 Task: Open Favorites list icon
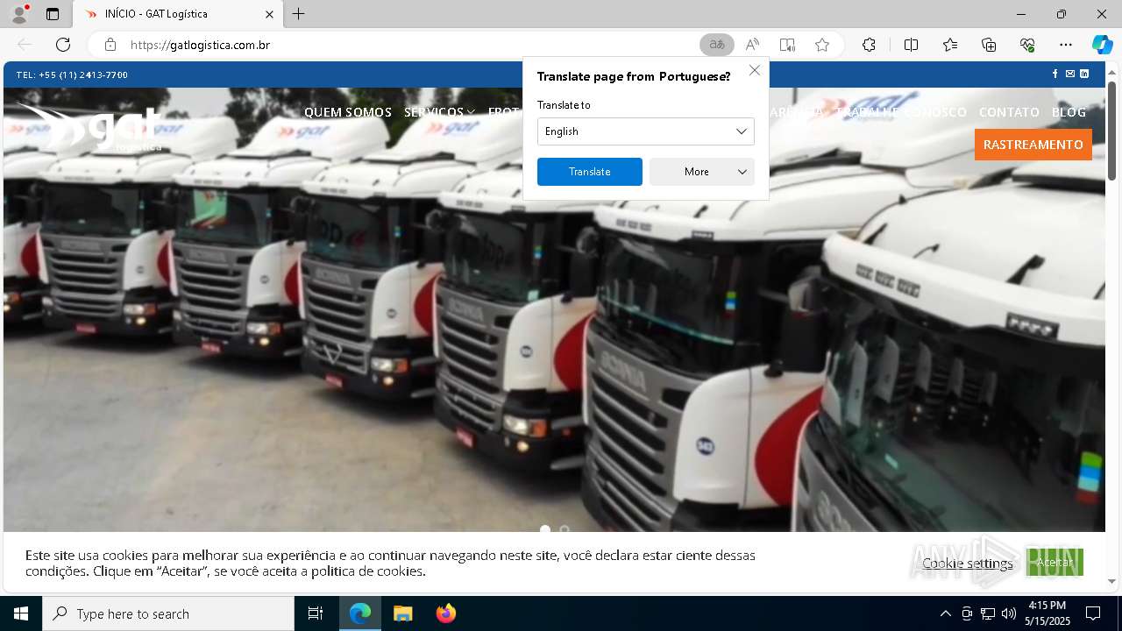950,45
